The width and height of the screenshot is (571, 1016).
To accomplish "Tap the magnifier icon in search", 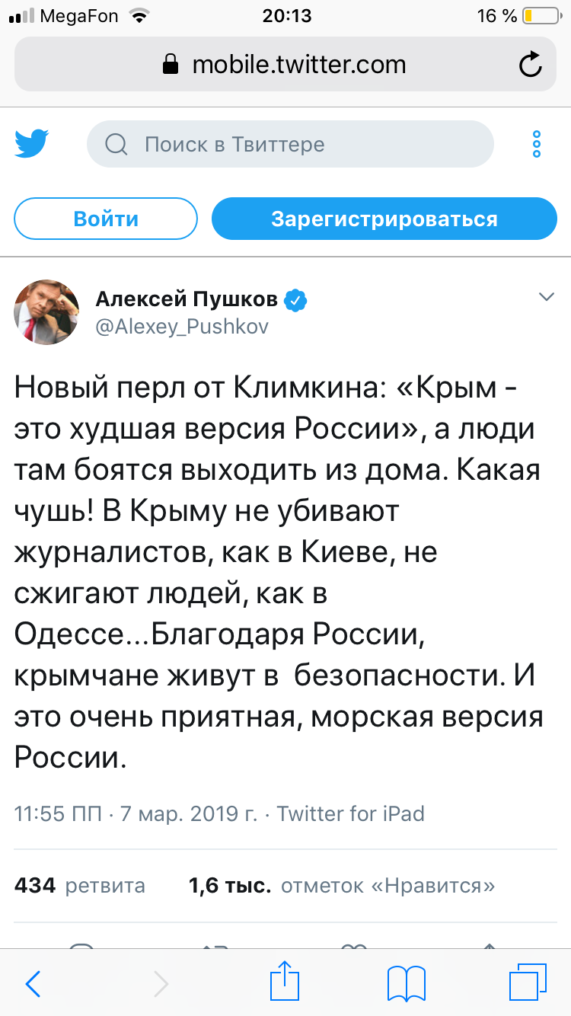I will click(116, 144).
